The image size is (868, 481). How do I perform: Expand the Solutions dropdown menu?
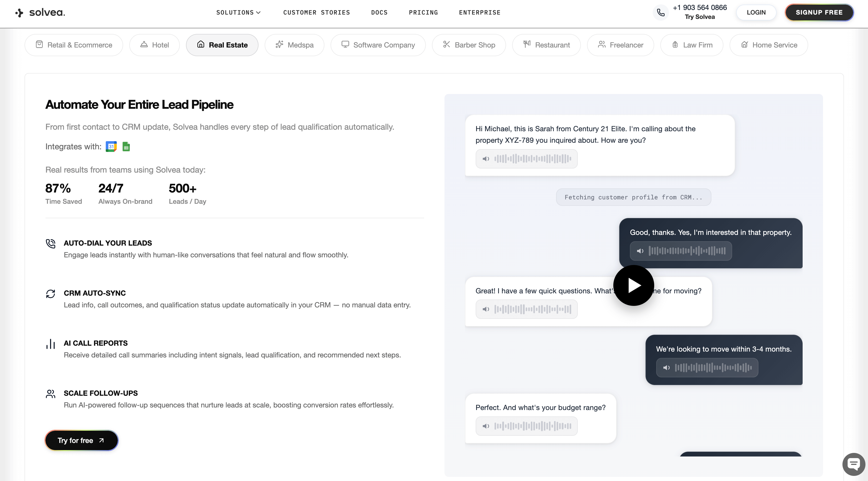pyautogui.click(x=238, y=13)
